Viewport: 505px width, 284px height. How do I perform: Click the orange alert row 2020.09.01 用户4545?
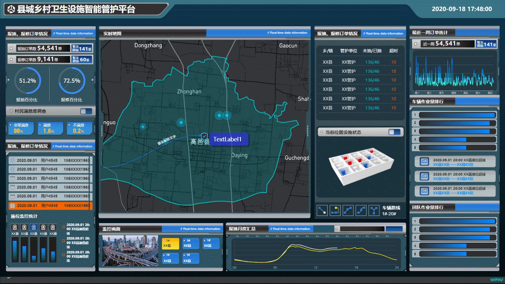50,205
